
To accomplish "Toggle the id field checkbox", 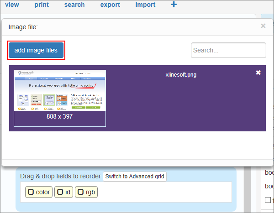I will coord(60,192).
